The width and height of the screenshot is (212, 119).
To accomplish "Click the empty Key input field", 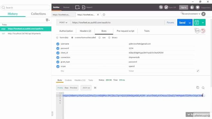I will (93, 71).
